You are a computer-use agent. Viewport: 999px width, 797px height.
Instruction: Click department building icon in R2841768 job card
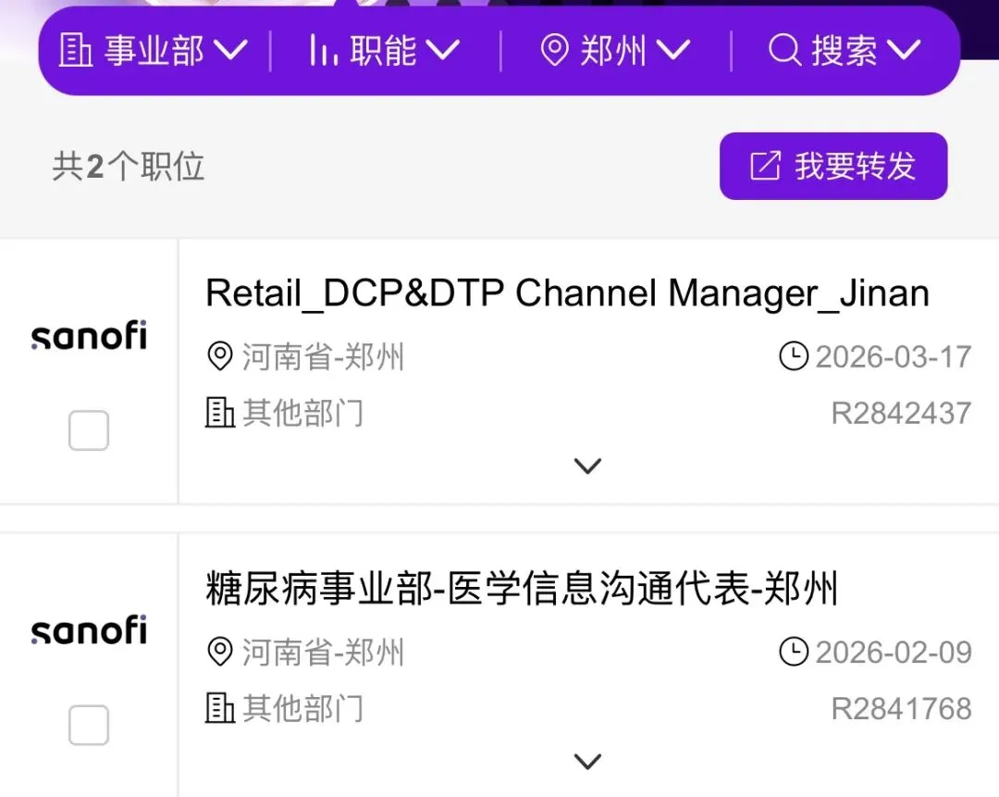220,708
